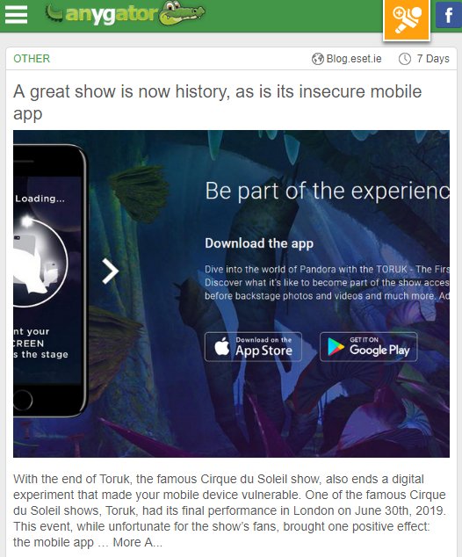Click the 7 Days timestamp
The image size is (462, 557).
click(433, 59)
